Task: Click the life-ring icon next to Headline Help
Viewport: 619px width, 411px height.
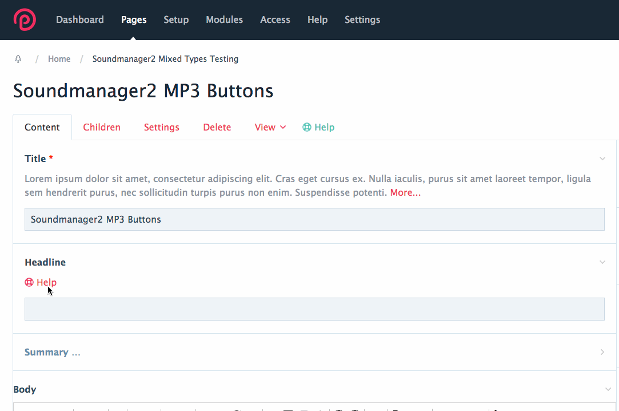Action: (28, 282)
